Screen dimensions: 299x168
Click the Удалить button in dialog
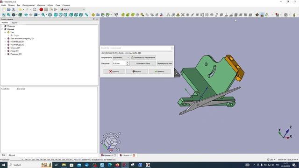click(x=114, y=71)
